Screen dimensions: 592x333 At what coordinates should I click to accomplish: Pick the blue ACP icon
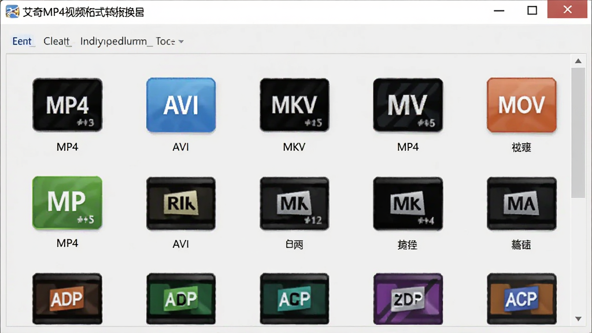coord(521,299)
